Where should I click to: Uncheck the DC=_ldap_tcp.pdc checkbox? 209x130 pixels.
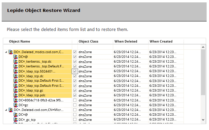[75, 95]
